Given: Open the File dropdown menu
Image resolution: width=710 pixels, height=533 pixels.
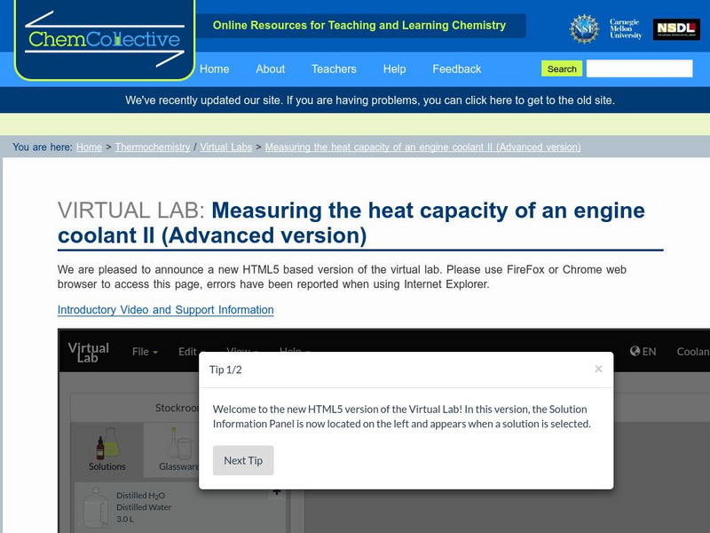Looking at the screenshot, I should pos(145,351).
